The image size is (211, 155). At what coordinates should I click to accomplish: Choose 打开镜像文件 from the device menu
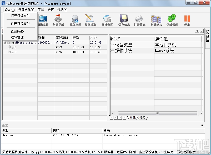click(20, 16)
